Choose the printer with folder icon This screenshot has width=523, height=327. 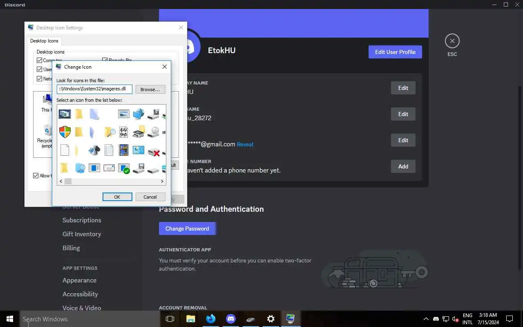point(139,132)
